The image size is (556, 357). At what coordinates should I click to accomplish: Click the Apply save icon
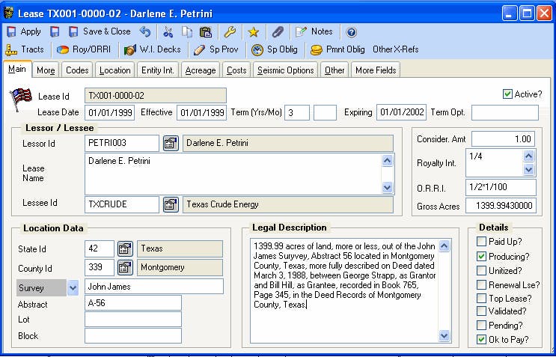click(11, 32)
